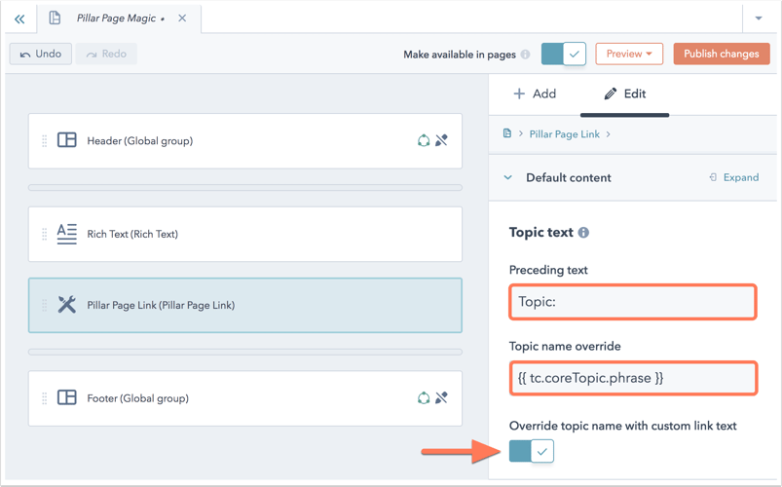Undo the last change
Viewport: 782px width, 487px height.
[x=40, y=54]
